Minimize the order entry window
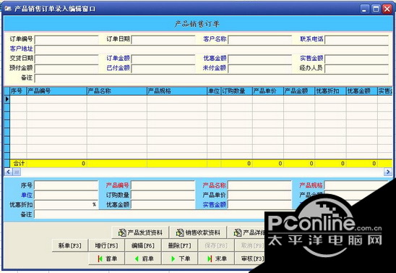The width and height of the screenshot is (396, 273). tap(364, 9)
